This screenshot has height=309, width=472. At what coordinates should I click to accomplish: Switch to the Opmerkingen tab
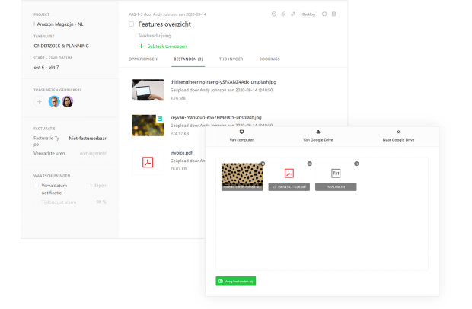(143, 59)
